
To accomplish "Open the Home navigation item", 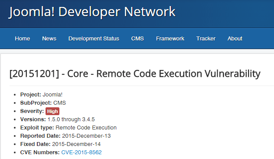I will [23, 39].
